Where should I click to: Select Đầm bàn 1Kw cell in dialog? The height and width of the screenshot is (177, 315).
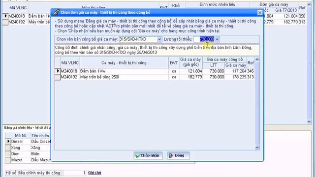(124, 71)
